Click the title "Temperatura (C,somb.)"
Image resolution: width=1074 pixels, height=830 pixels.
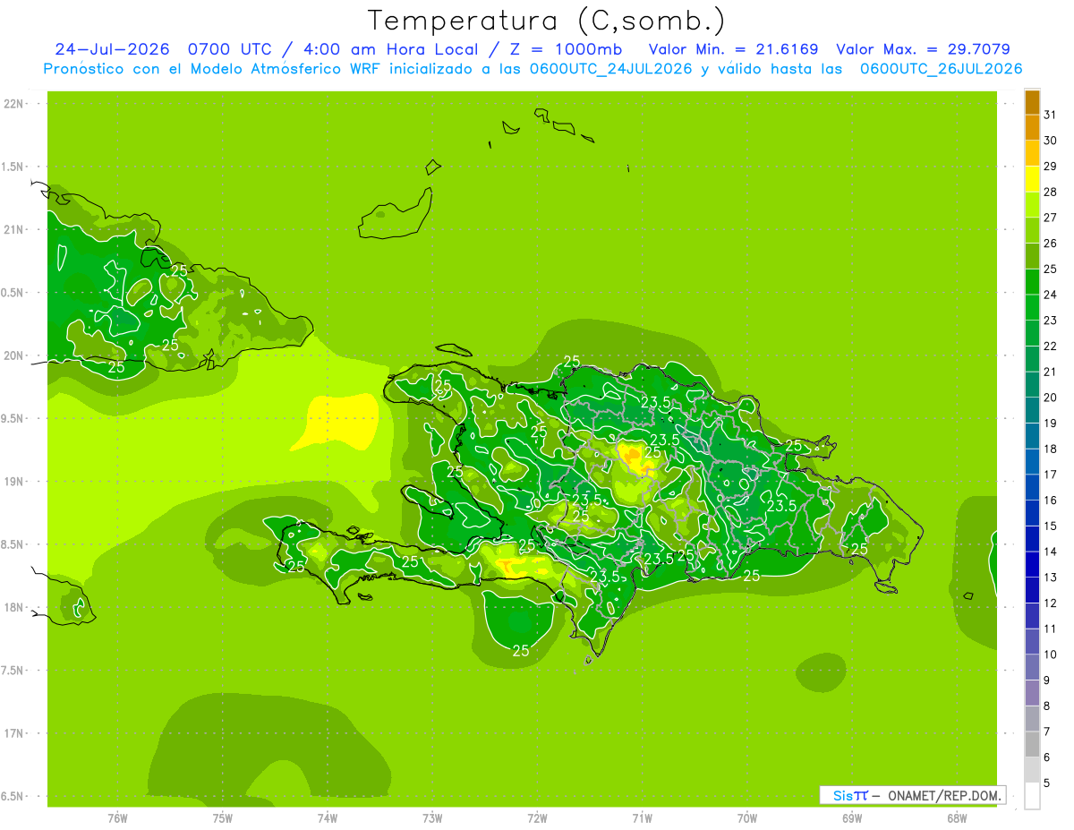(546, 20)
